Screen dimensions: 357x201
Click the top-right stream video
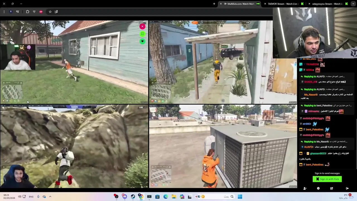pyautogui.click(x=223, y=62)
